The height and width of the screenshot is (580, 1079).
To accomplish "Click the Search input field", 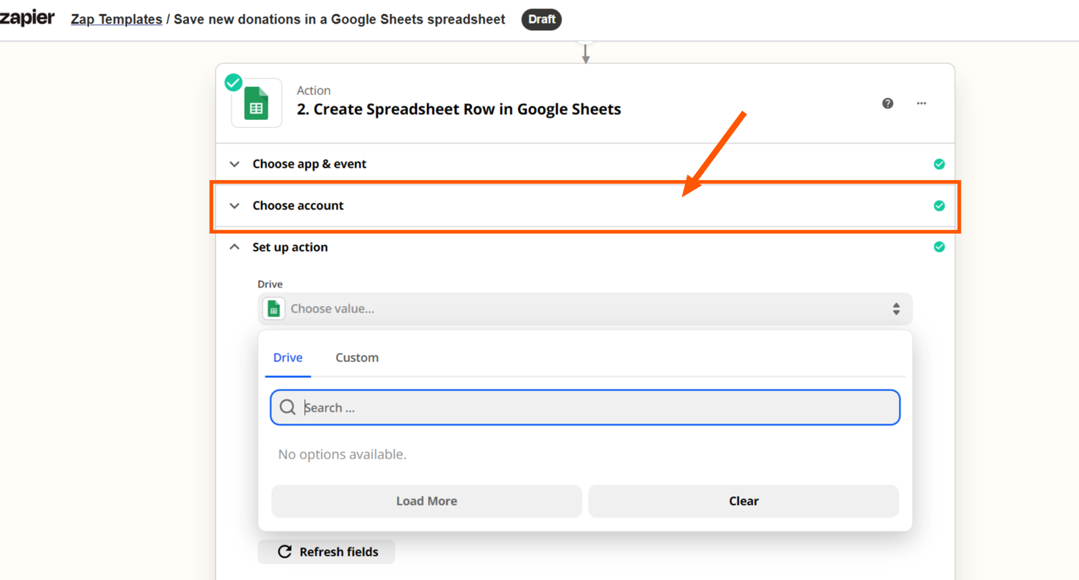I will [x=585, y=407].
